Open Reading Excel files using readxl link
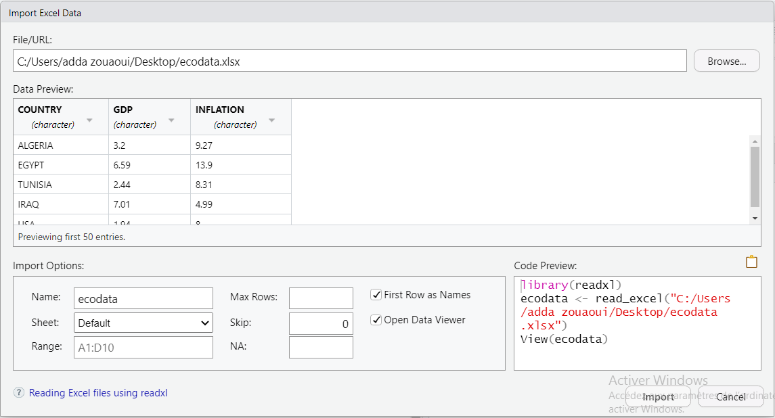The height and width of the screenshot is (418, 775). [x=98, y=393]
